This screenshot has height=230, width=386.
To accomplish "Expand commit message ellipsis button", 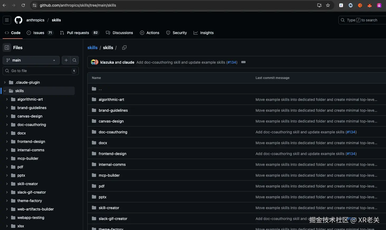I will [243, 62].
